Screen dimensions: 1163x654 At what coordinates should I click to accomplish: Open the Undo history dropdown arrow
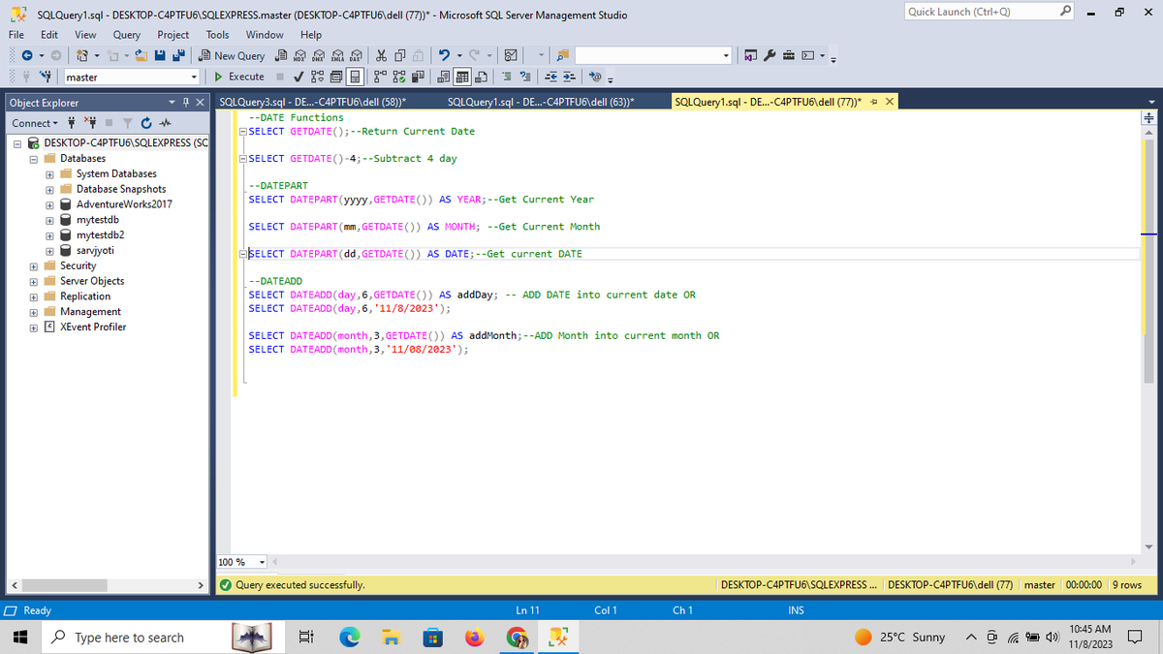tap(457, 56)
